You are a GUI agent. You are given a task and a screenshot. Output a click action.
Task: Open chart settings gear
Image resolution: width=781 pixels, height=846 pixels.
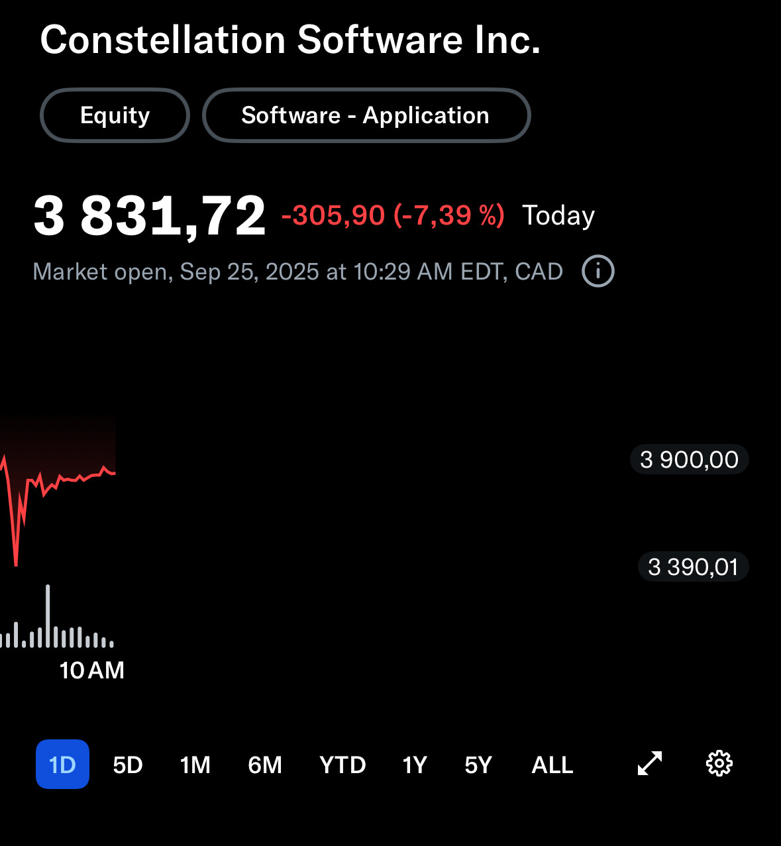[x=719, y=764]
